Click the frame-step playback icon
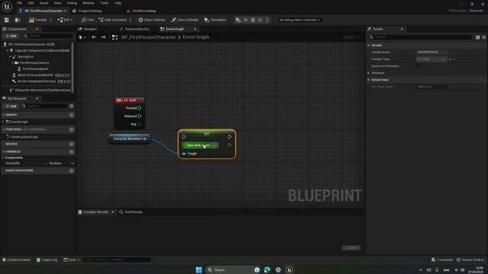The width and height of the screenshot is (488, 274). [x=246, y=20]
